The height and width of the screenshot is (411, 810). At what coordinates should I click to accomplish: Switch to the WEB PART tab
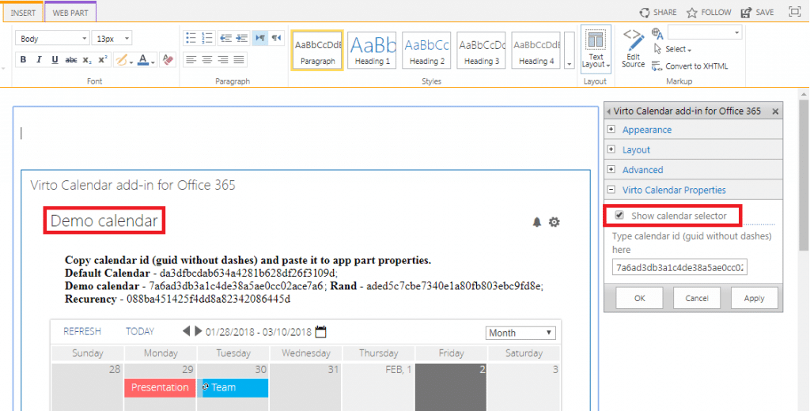tap(70, 13)
